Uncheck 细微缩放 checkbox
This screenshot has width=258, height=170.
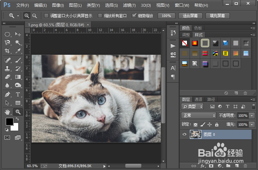pyautogui.click(x=134, y=16)
